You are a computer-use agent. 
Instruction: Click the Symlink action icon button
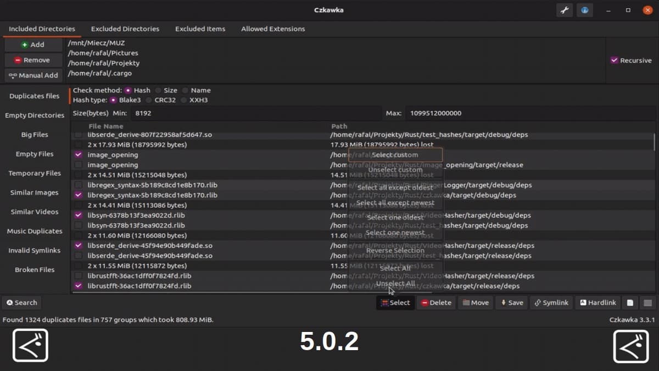[x=551, y=302]
